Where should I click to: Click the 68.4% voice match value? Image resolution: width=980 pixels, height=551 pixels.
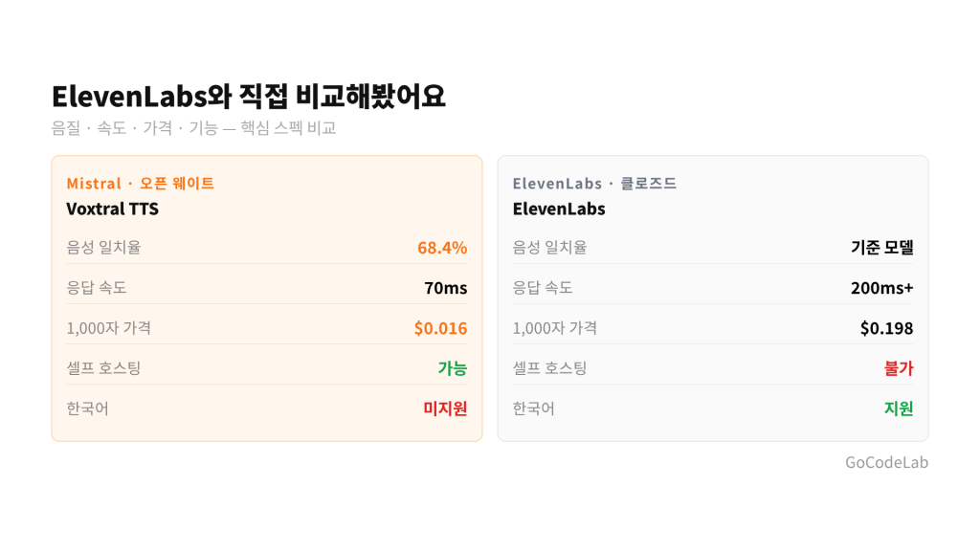click(x=442, y=248)
